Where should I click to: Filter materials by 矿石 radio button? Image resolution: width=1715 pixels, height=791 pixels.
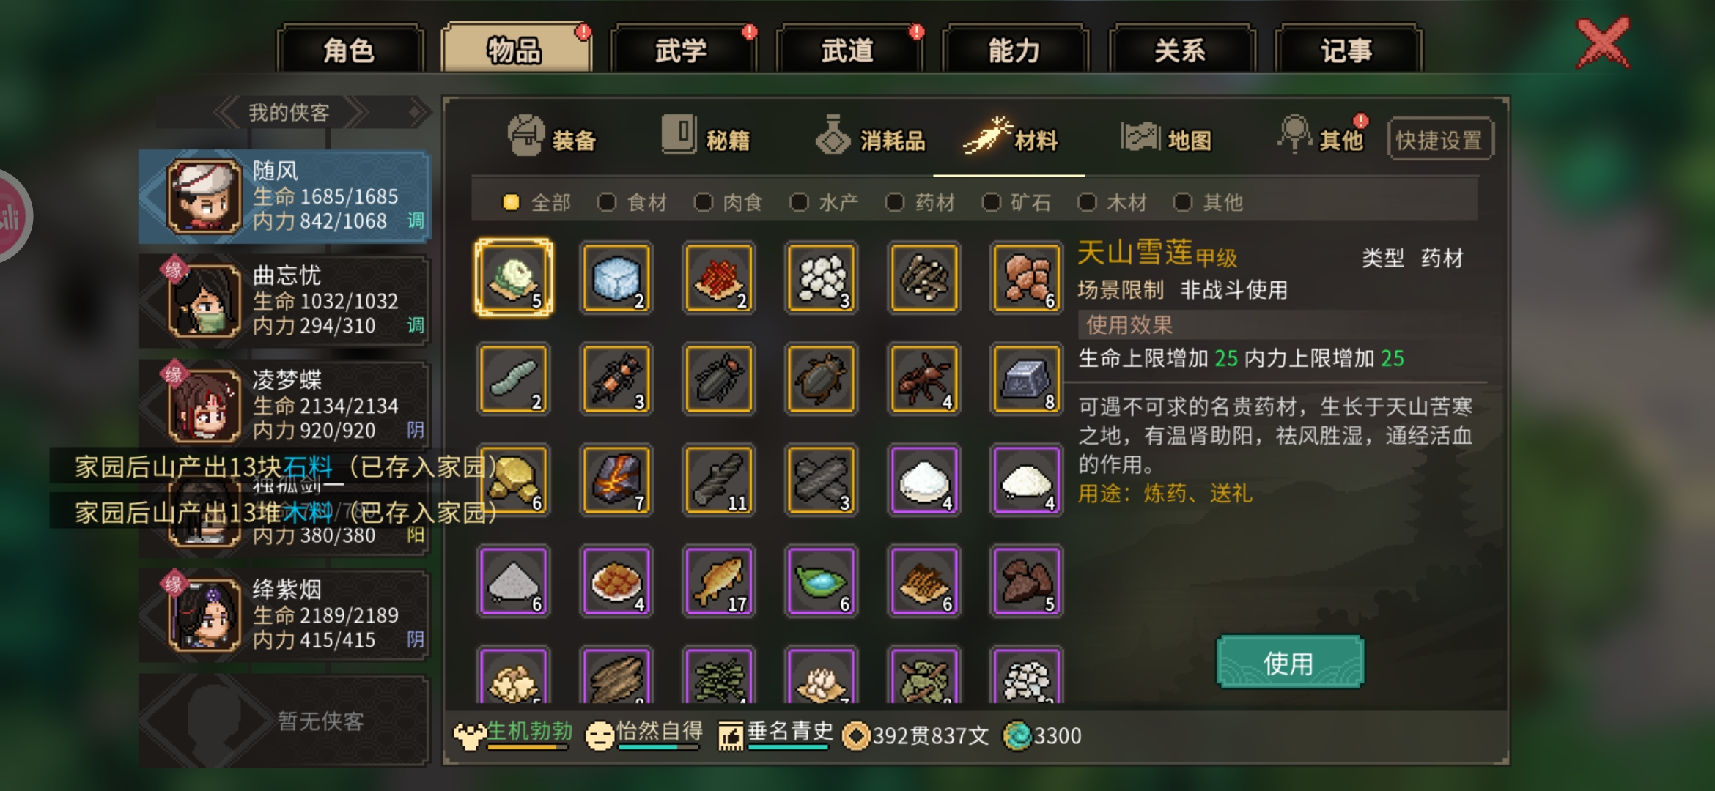pos(1017,202)
